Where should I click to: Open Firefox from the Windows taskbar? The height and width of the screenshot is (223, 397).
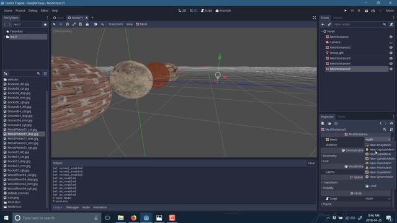click(133, 217)
